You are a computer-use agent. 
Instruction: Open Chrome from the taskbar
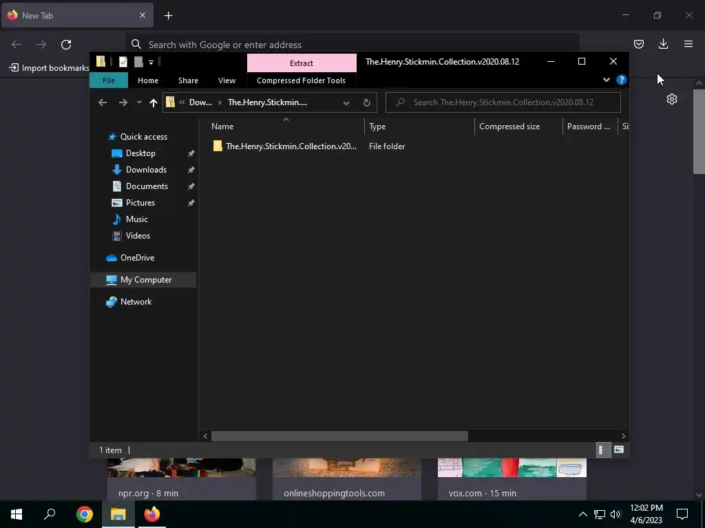[85, 514]
